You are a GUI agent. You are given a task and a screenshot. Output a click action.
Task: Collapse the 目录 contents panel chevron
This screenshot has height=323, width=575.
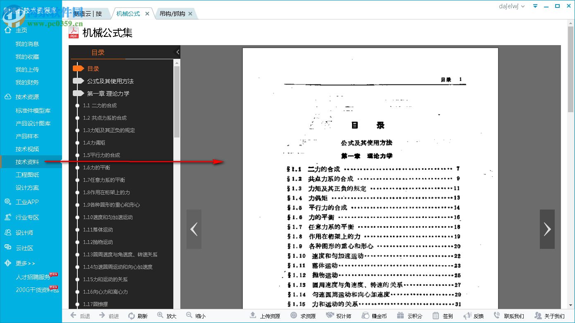point(177,52)
